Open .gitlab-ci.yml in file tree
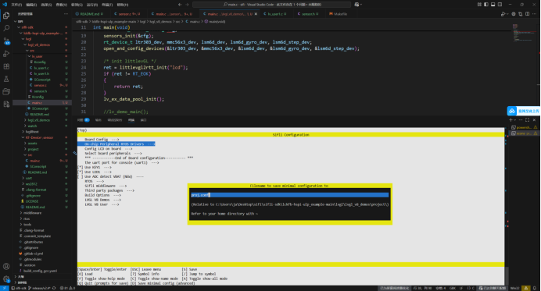Image resolution: width=541 pixels, height=291 pixels. pos(33,254)
